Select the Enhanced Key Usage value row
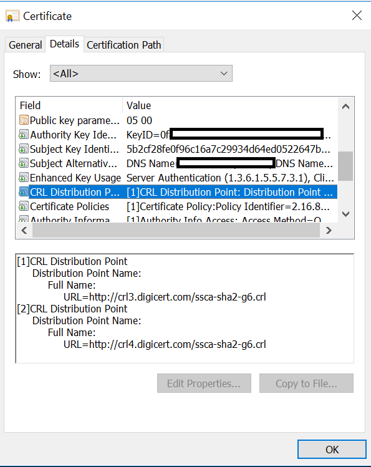The width and height of the screenshot is (371, 467). point(178,178)
